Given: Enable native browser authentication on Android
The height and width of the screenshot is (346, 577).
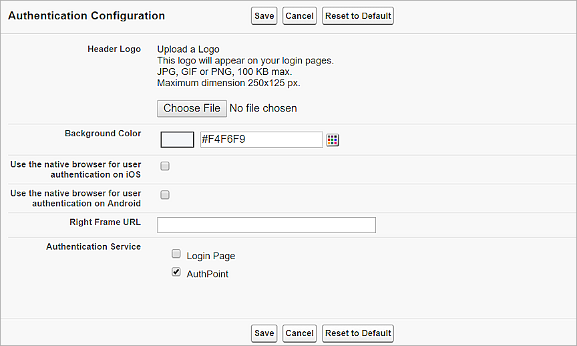Looking at the screenshot, I should click(165, 195).
